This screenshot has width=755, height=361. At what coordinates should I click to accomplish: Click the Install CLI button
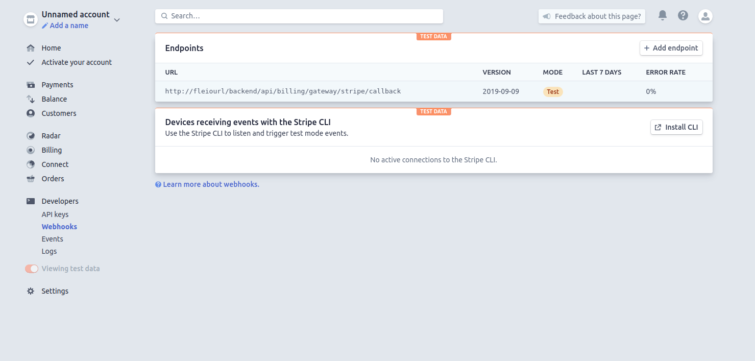pos(676,127)
